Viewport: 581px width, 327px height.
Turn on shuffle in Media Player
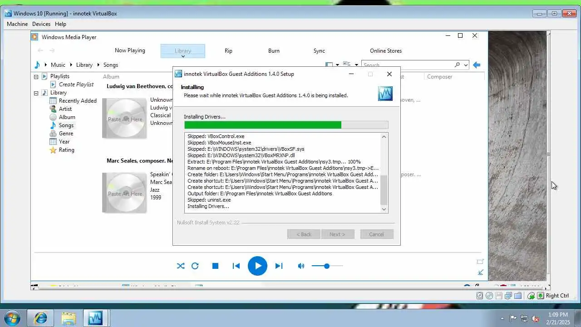pyautogui.click(x=181, y=266)
